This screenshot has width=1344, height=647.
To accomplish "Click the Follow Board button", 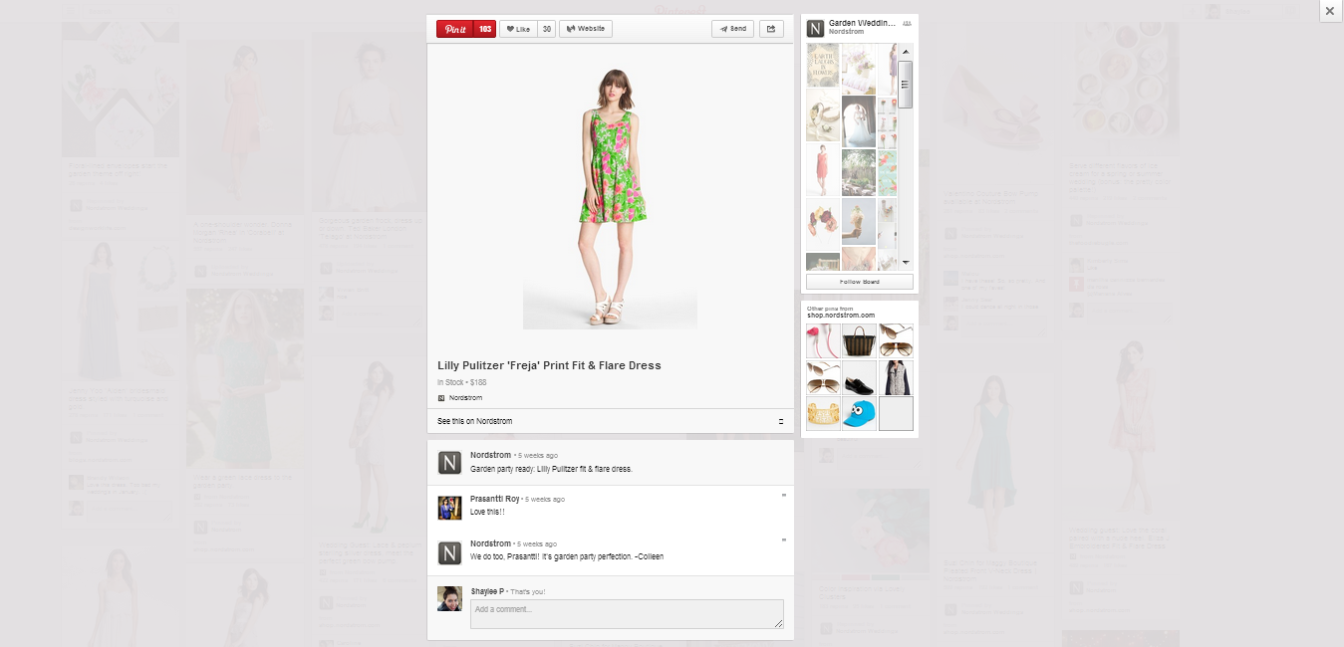I will [x=860, y=282].
